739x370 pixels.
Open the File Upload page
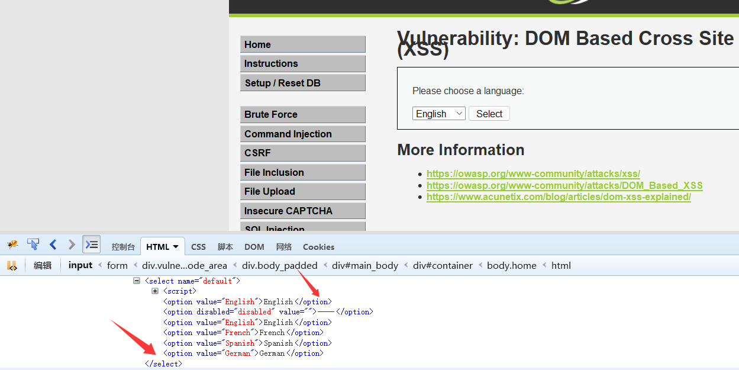pyautogui.click(x=303, y=191)
